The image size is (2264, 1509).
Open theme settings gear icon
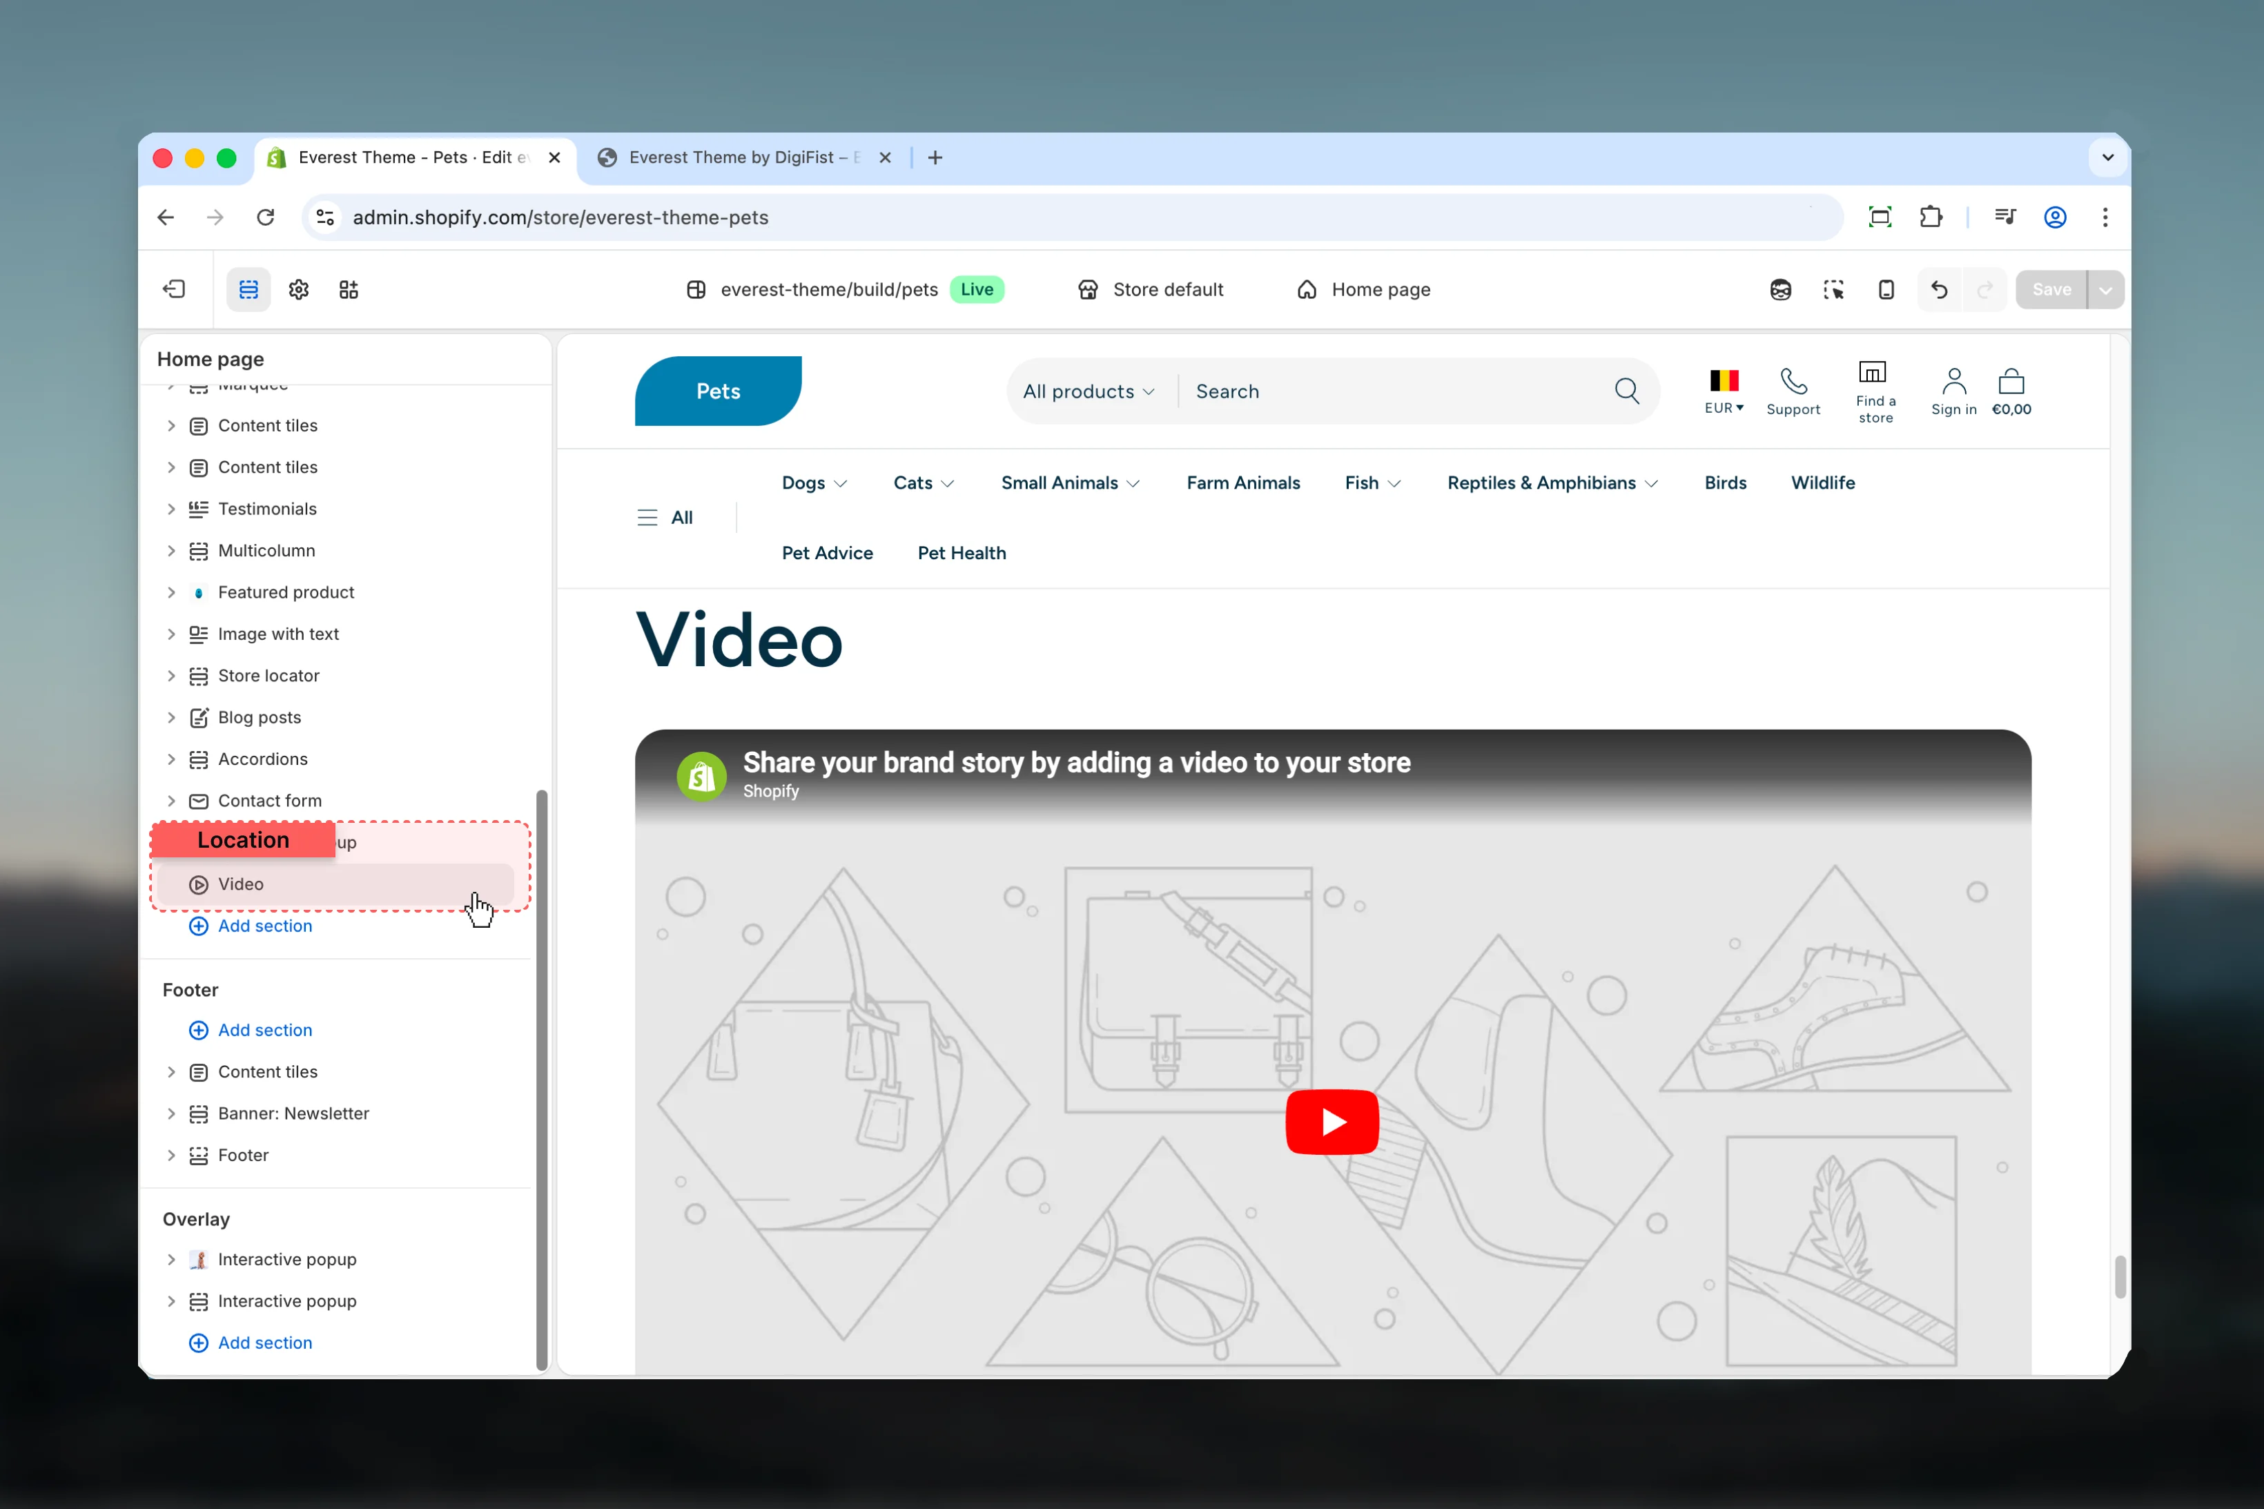click(298, 290)
